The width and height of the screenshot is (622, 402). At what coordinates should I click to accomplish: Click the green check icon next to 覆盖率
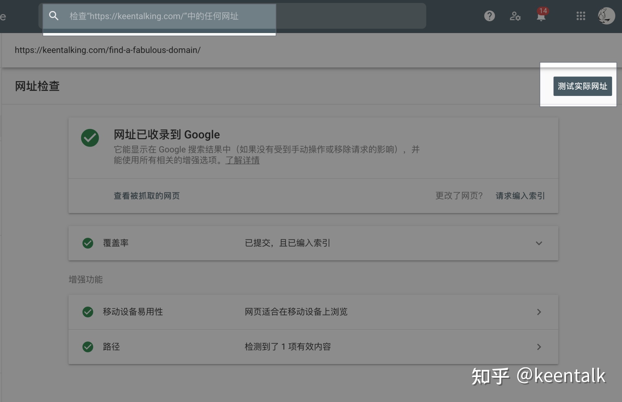point(88,243)
